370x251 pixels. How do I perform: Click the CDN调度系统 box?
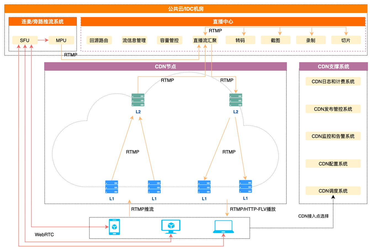click(x=333, y=191)
